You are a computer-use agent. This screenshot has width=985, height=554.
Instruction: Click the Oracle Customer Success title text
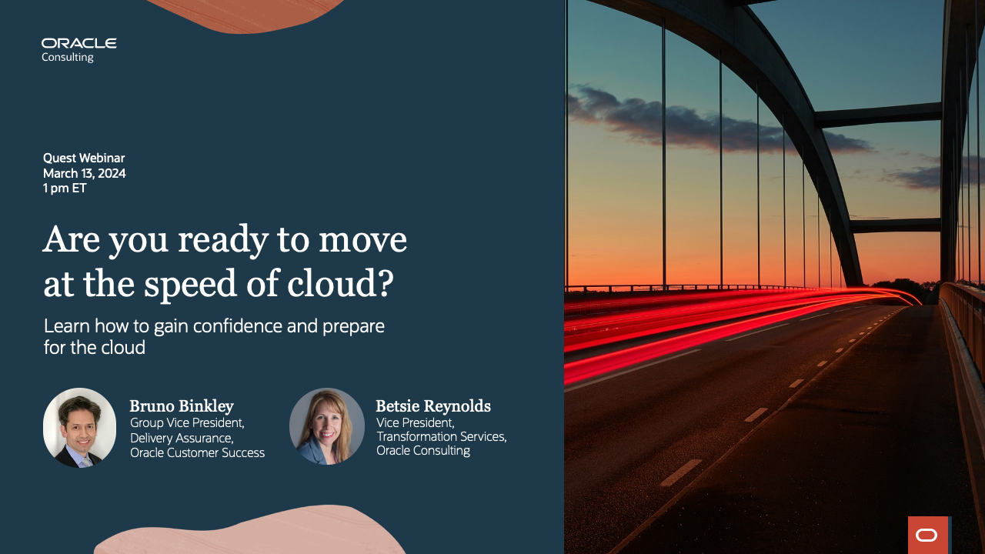[199, 453]
